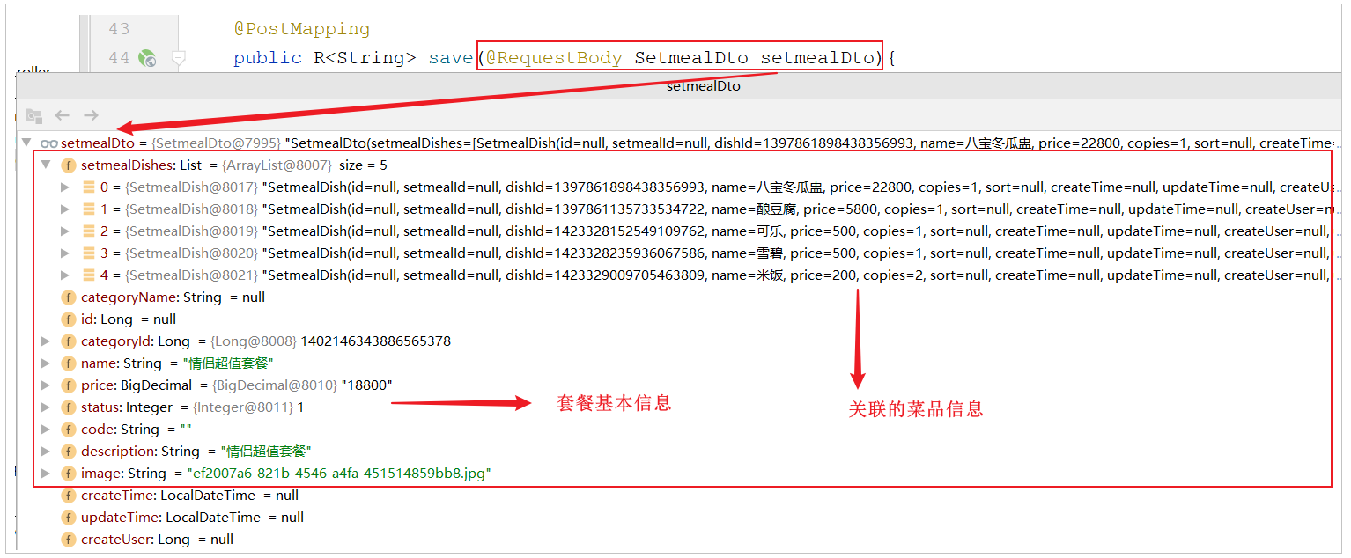Click the glasses watch icon beside setmealDto

[x=48, y=143]
